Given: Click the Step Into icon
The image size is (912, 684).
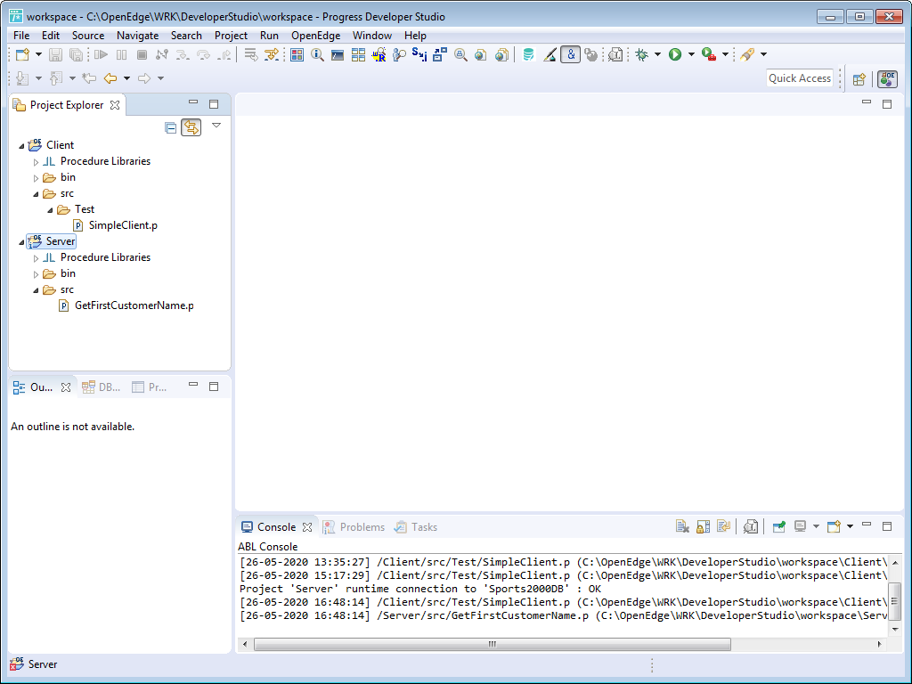Looking at the screenshot, I should coord(183,54).
